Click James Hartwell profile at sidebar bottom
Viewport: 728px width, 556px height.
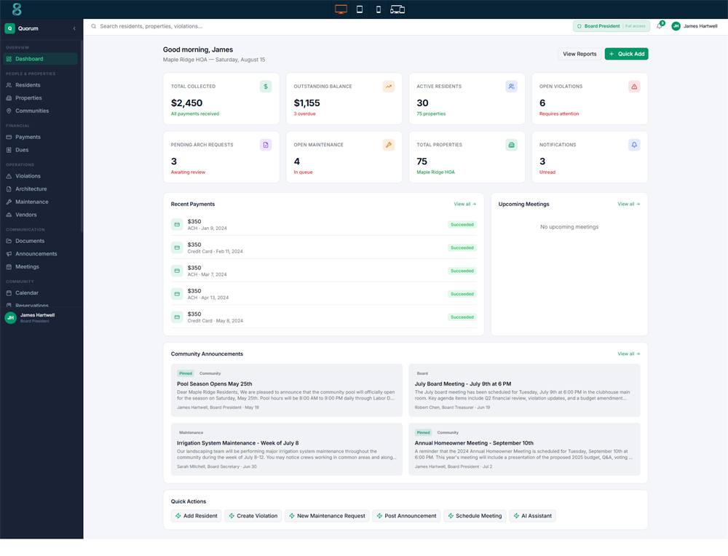(x=40, y=317)
